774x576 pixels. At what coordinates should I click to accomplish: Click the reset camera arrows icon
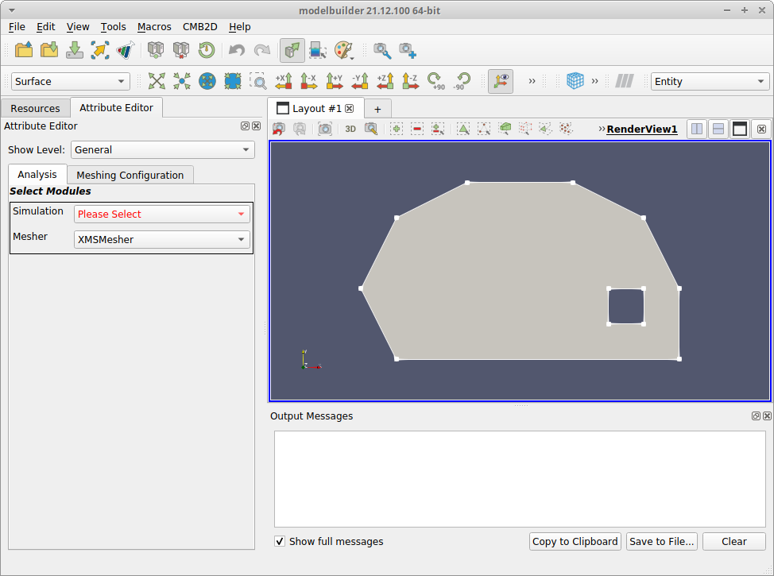tap(157, 81)
